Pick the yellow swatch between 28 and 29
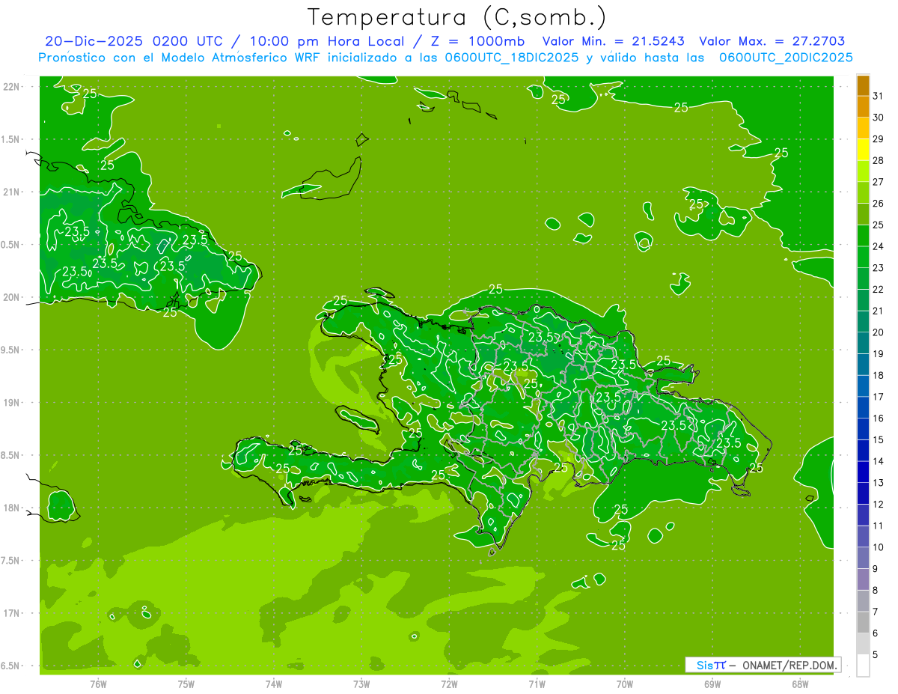 click(863, 150)
